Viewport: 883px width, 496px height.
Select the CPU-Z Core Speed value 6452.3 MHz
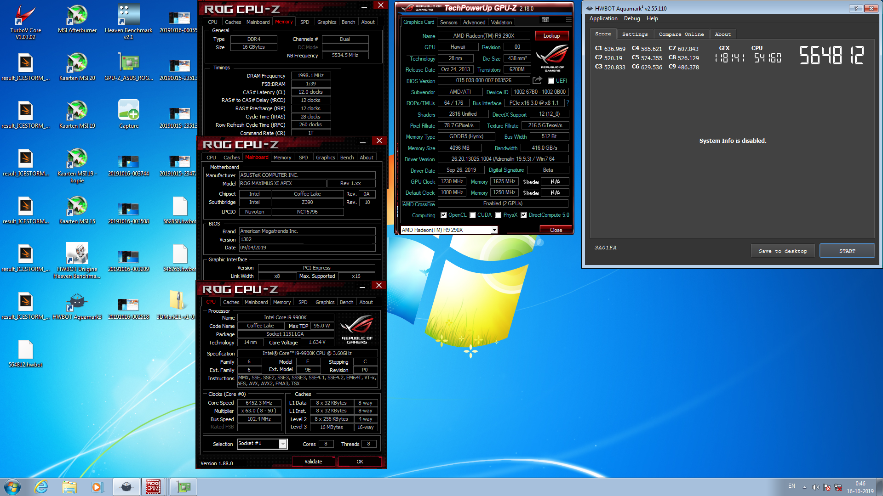point(259,403)
